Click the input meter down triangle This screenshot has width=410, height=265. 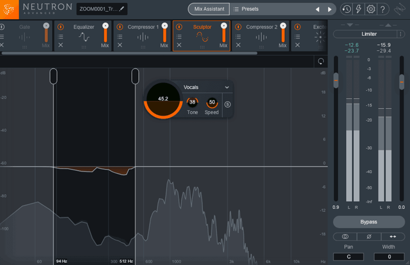click(x=350, y=25)
